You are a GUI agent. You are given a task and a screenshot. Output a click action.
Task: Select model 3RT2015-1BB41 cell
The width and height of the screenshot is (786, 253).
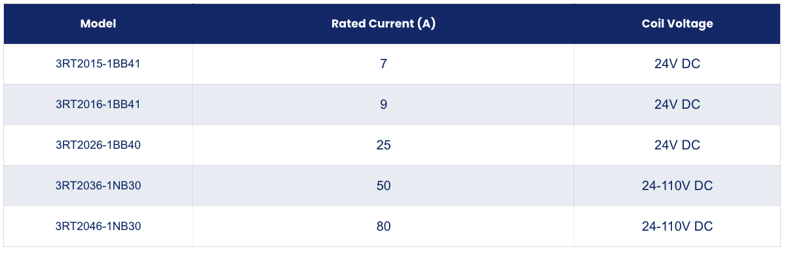point(98,64)
